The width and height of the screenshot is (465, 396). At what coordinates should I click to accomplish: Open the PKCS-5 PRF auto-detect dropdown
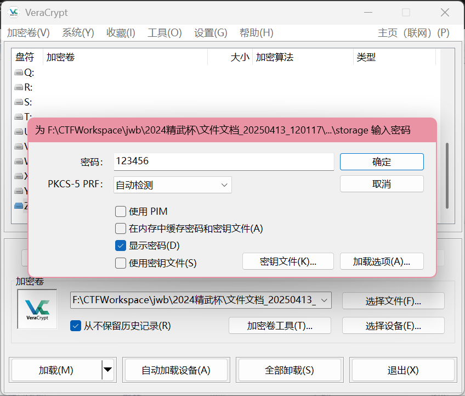(173, 185)
